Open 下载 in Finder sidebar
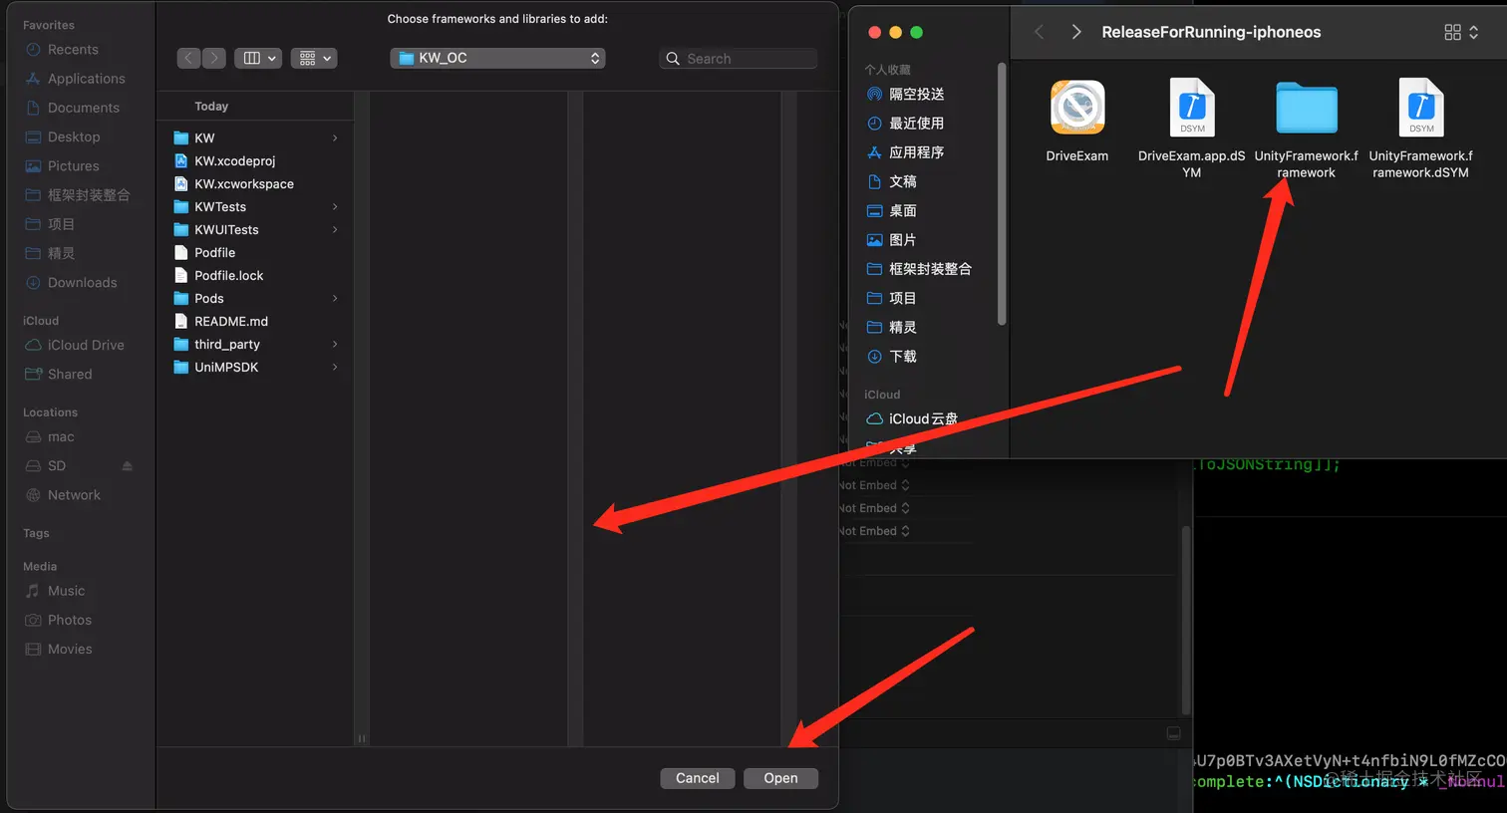Image resolution: width=1507 pixels, height=813 pixels. coord(892,357)
